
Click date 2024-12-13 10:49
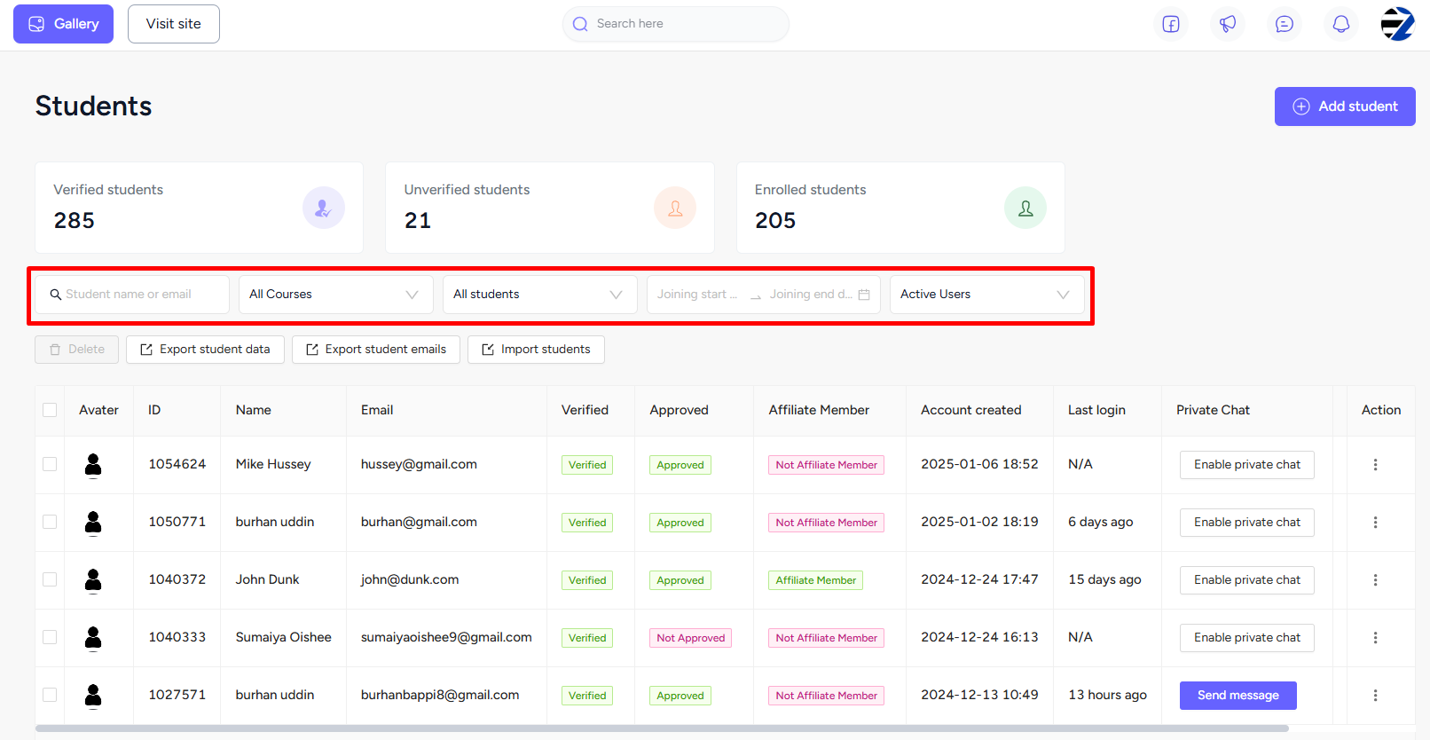(979, 695)
